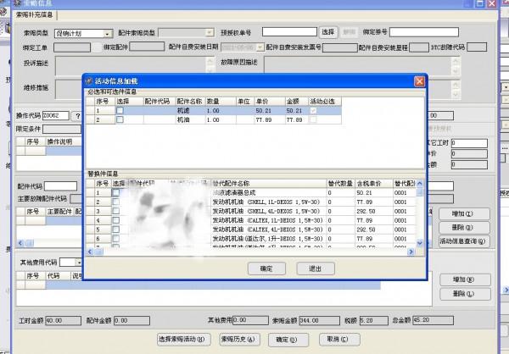Image resolution: width=509 pixels, height=354 pixels.
Task: Click the ? help button beside 操作代码
Action: [x=77, y=116]
